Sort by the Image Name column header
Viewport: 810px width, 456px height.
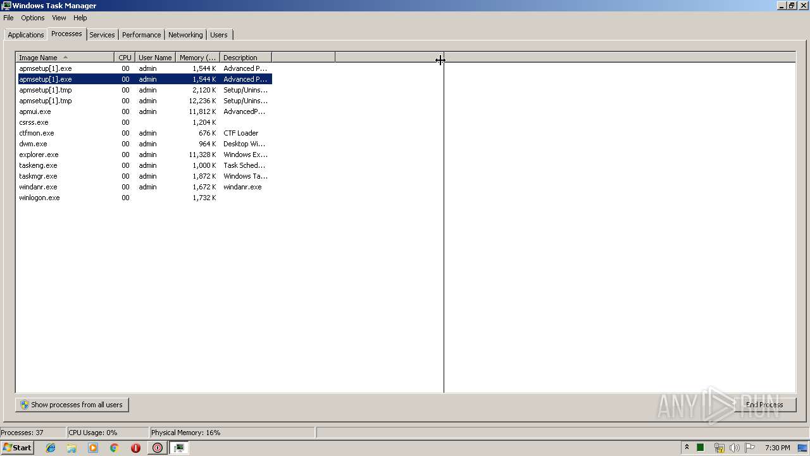tap(65, 58)
